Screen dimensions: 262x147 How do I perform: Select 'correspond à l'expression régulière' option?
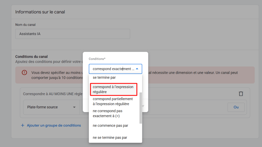(114, 89)
